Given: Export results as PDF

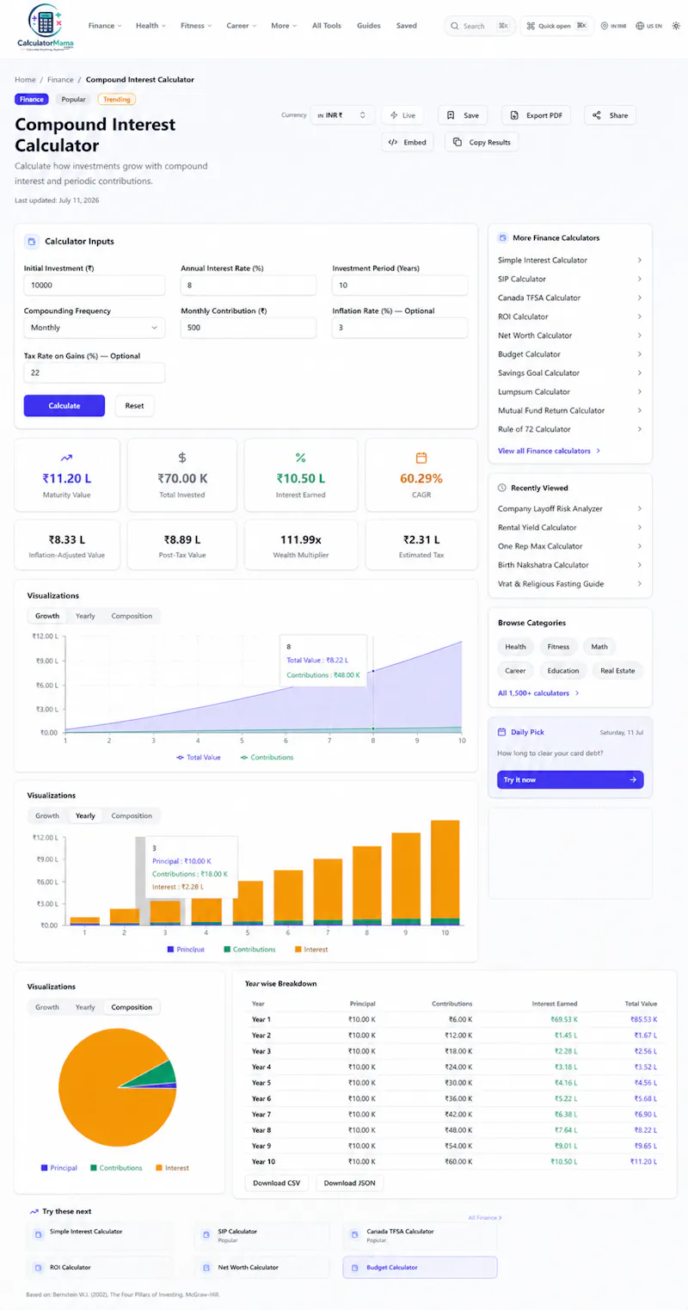Looking at the screenshot, I should (537, 115).
